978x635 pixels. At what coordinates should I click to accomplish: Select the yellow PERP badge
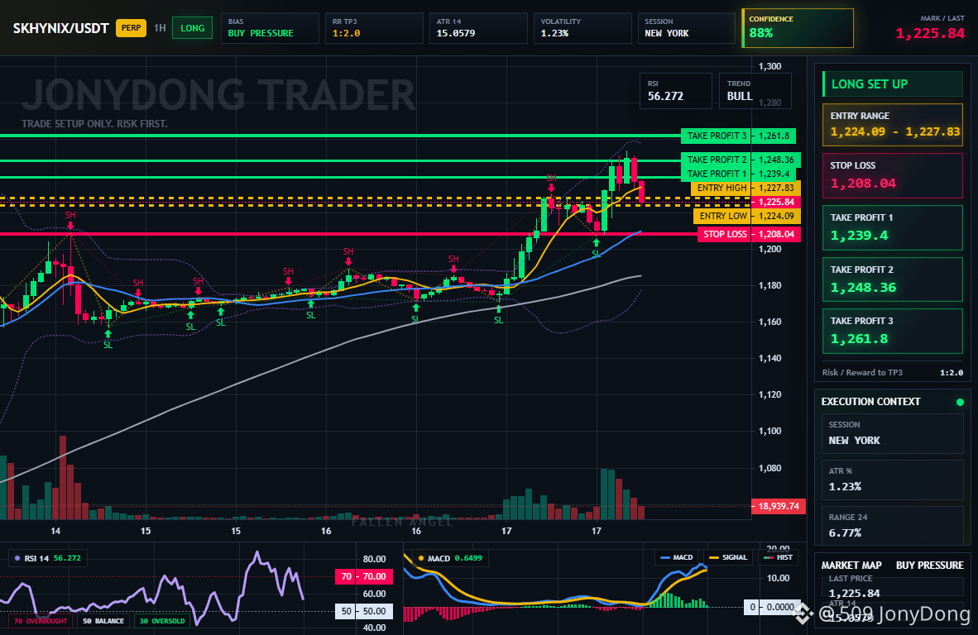tap(131, 28)
